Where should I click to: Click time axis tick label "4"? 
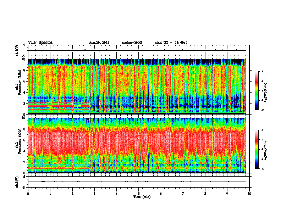117,194
